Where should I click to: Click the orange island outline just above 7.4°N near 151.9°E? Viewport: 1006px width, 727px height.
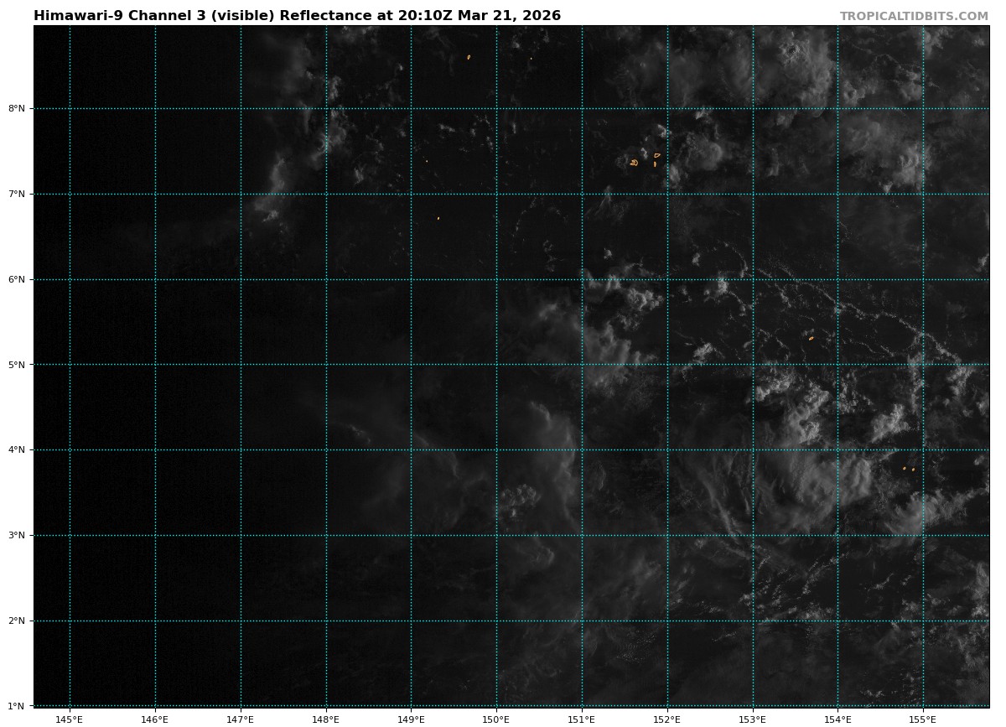click(x=657, y=154)
